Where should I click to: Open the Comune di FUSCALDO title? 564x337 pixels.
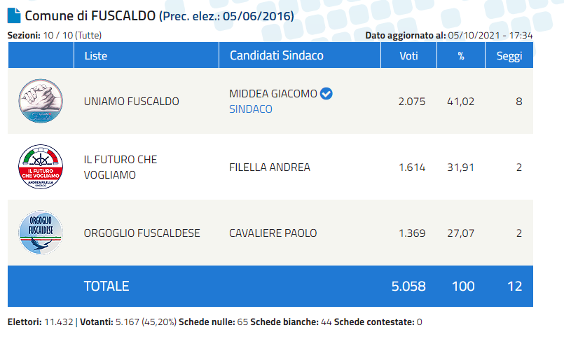coord(90,16)
